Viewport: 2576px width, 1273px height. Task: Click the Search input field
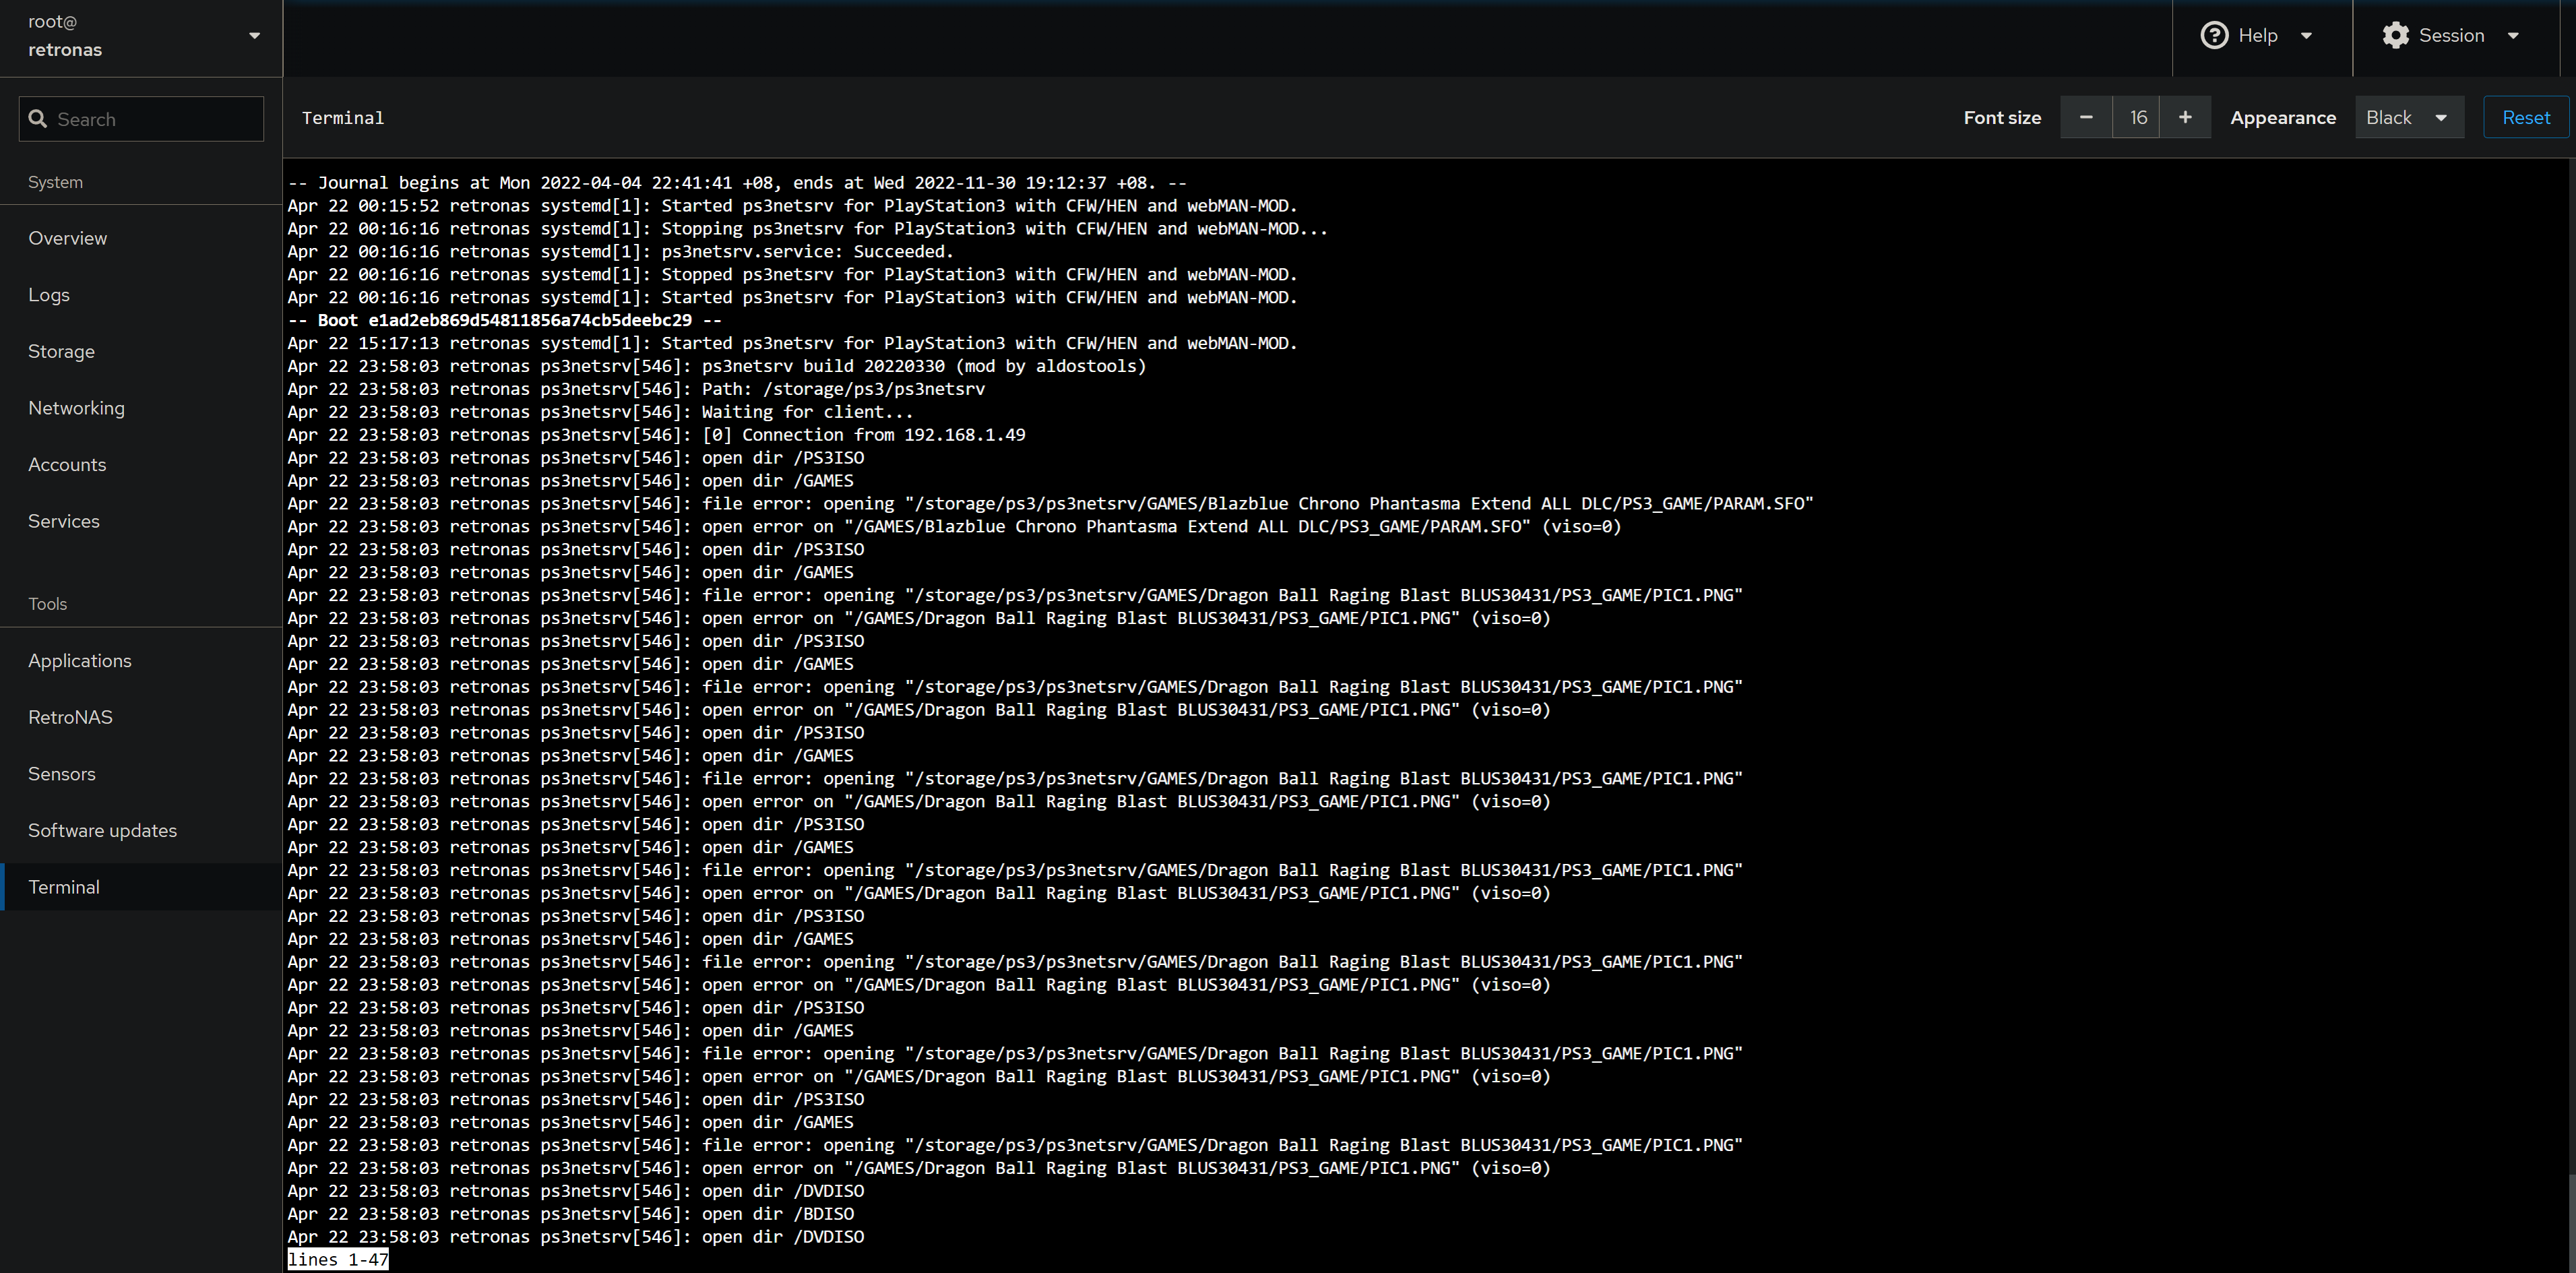point(140,118)
